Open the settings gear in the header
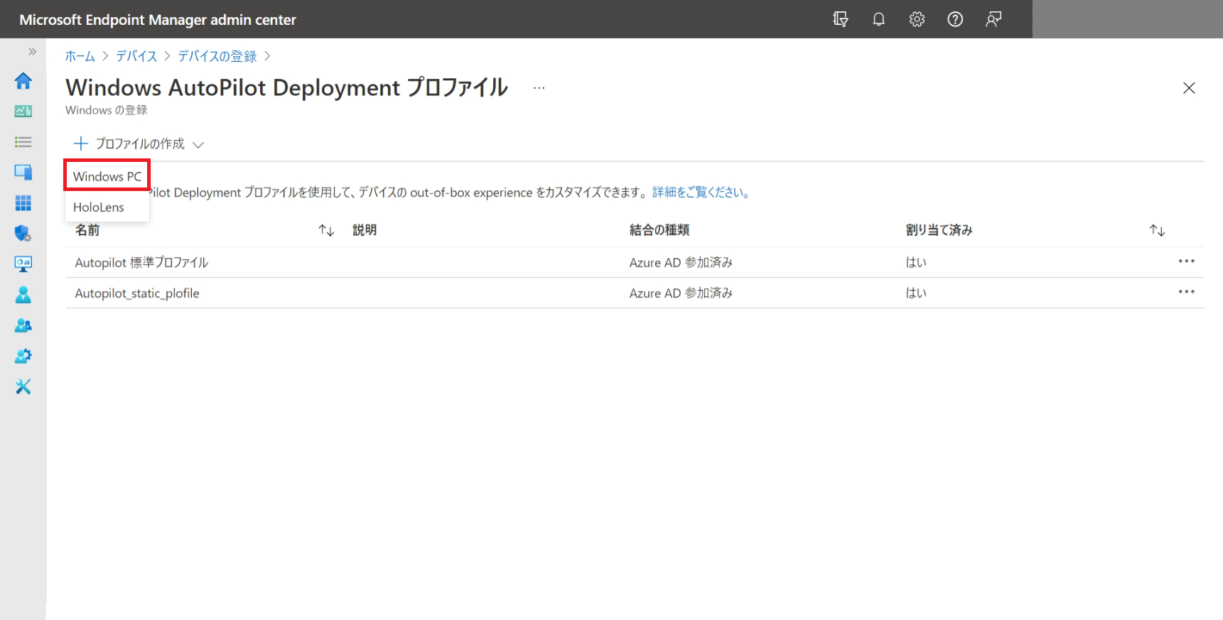The width and height of the screenshot is (1223, 620). click(x=917, y=19)
